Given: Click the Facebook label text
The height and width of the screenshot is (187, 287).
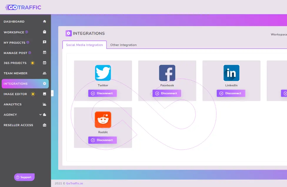Looking at the screenshot, I should 167,85.
